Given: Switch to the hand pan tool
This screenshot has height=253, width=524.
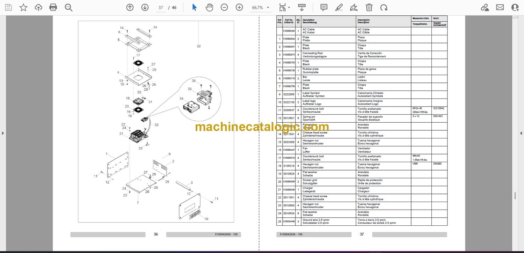Looking at the screenshot, I should [x=209, y=7].
